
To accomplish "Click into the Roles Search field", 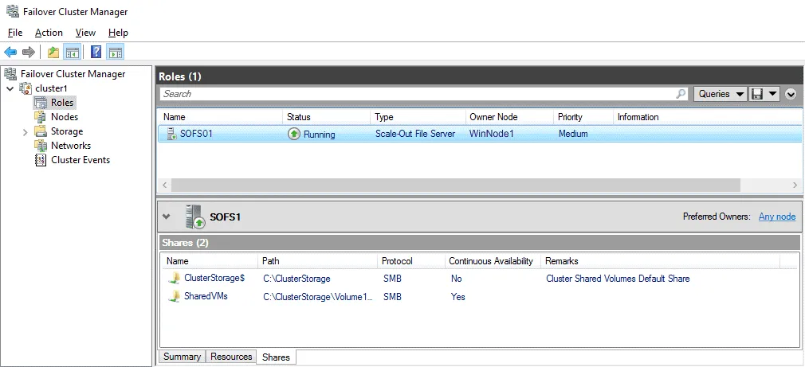I will pyautogui.click(x=414, y=94).
